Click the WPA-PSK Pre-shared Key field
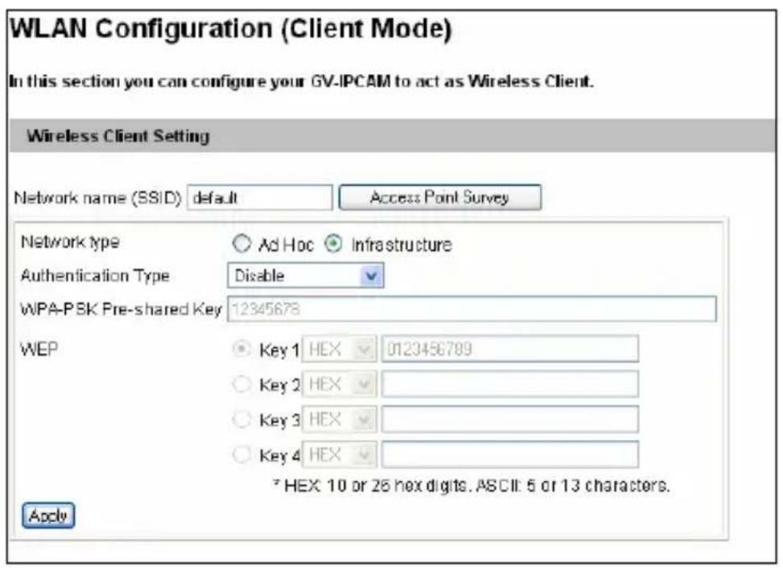This screenshot has width=783, height=568. (472, 309)
